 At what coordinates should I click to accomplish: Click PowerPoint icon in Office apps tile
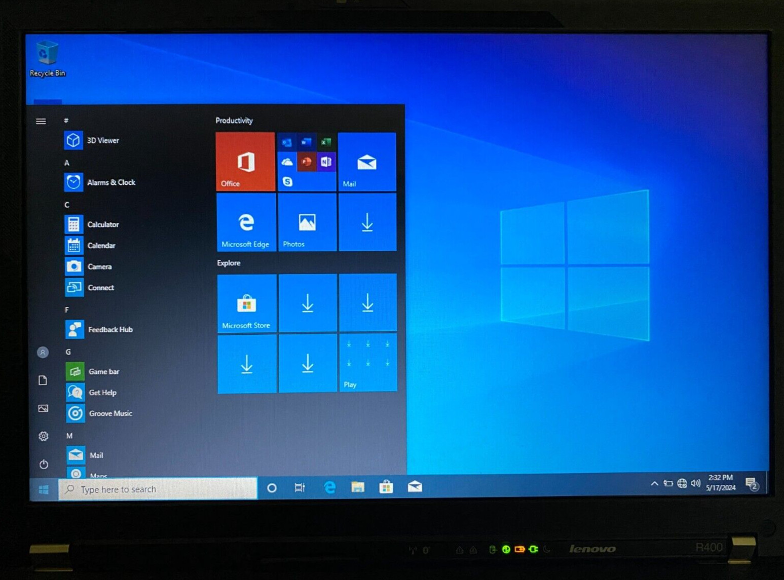coord(306,162)
